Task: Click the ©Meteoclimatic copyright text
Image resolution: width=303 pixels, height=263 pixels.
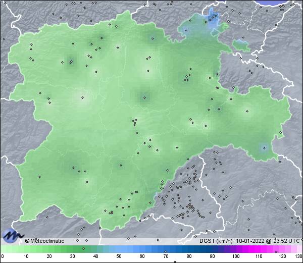Action: pos(44,241)
